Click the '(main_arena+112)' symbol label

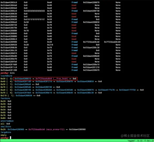pos(55,129)
